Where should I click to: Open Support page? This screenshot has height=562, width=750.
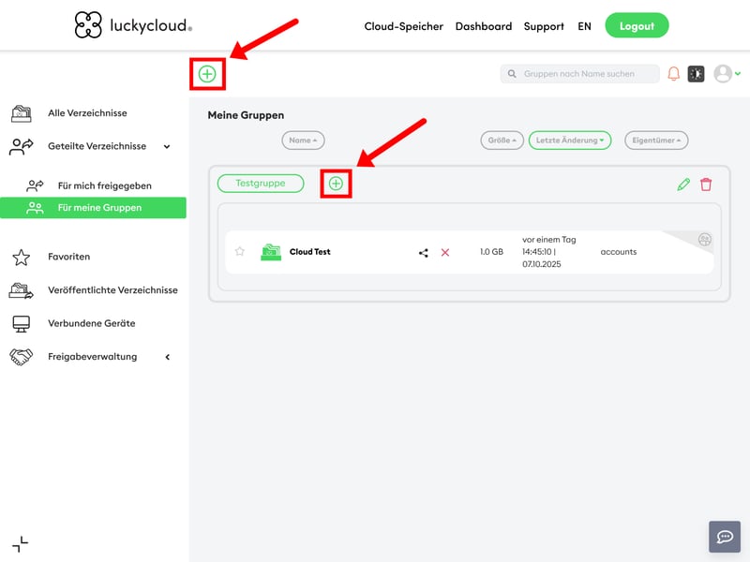click(x=544, y=27)
